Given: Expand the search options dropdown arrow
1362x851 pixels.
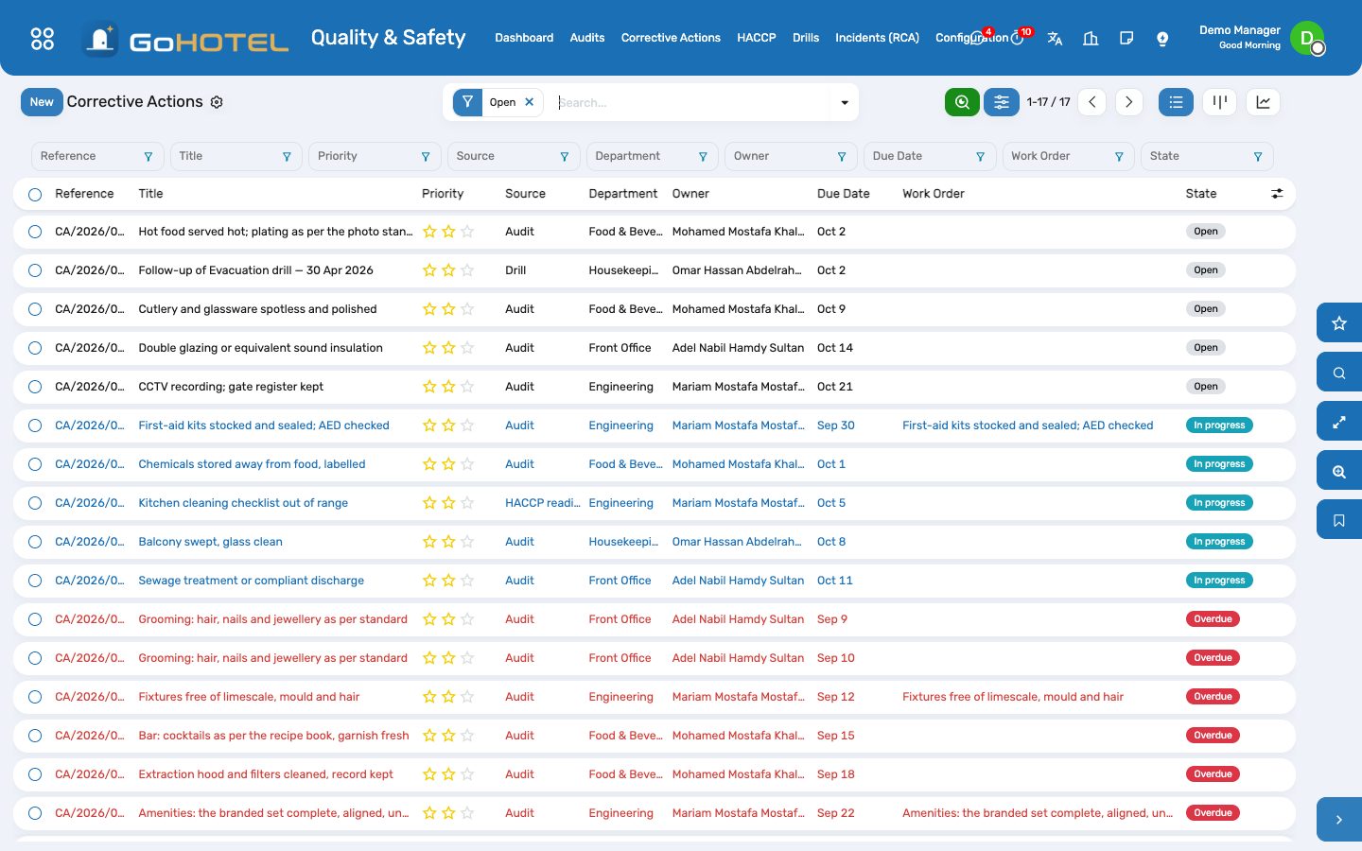Looking at the screenshot, I should [x=845, y=102].
